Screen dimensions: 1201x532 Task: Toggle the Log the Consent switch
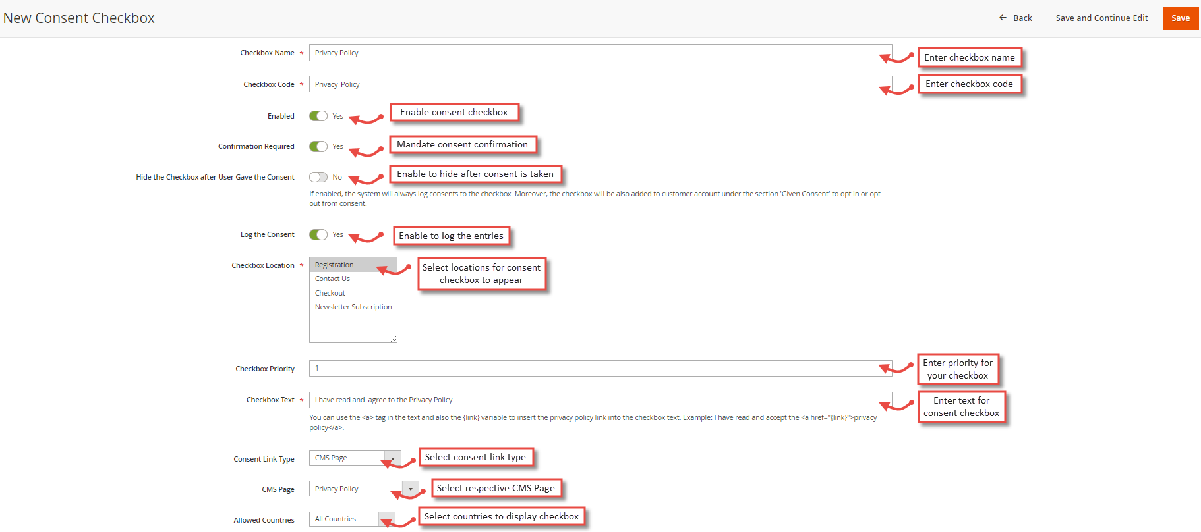click(x=318, y=234)
